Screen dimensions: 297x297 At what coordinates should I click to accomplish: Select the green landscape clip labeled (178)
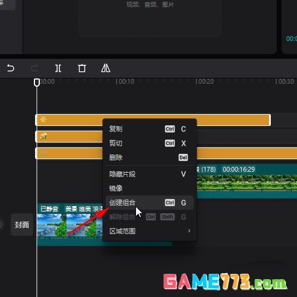(x=247, y=181)
